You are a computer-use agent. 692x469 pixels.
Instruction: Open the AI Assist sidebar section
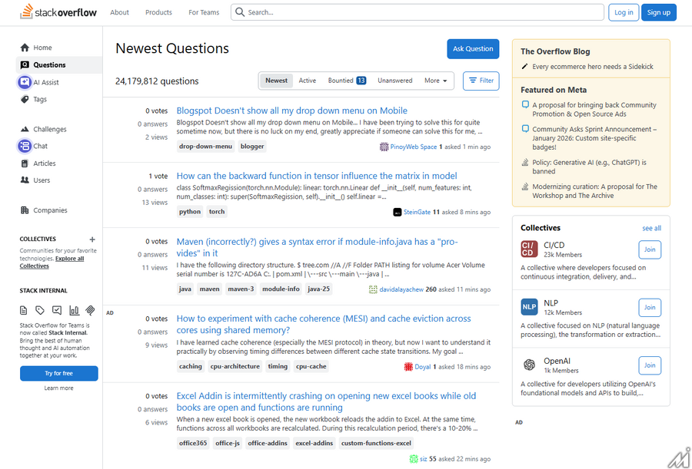pos(45,81)
